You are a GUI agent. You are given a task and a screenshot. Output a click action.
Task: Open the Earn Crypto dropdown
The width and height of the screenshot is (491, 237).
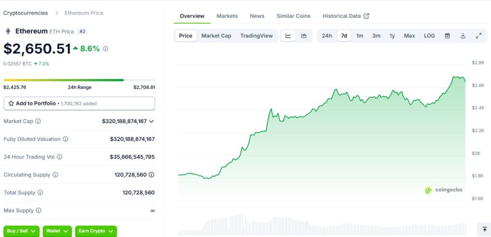point(96,231)
